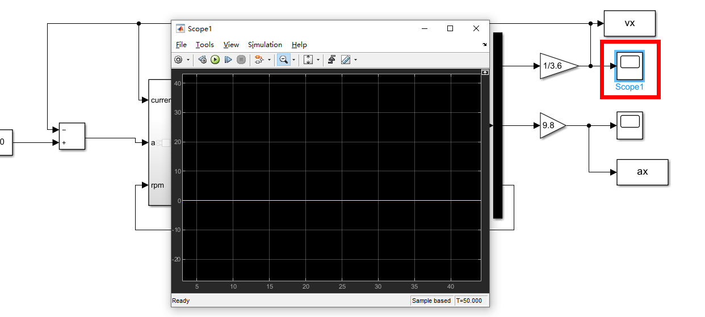Toggle the Cursor Measurements ruler icon
The width and height of the screenshot is (705, 317).
coord(345,60)
